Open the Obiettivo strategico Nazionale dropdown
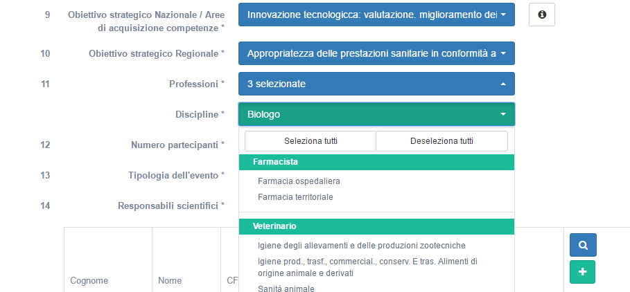This screenshot has height=292, width=630. pos(376,15)
